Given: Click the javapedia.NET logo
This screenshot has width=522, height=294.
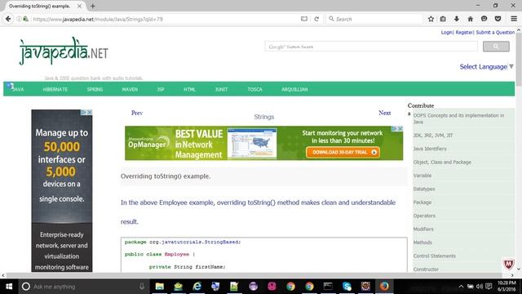Looking at the screenshot, I should (x=64, y=51).
